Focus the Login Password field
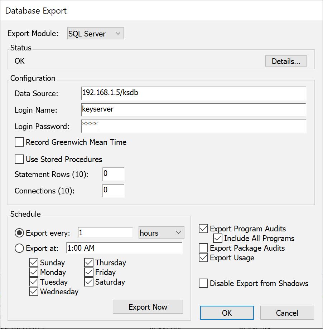This screenshot has height=329, width=323. click(x=193, y=126)
